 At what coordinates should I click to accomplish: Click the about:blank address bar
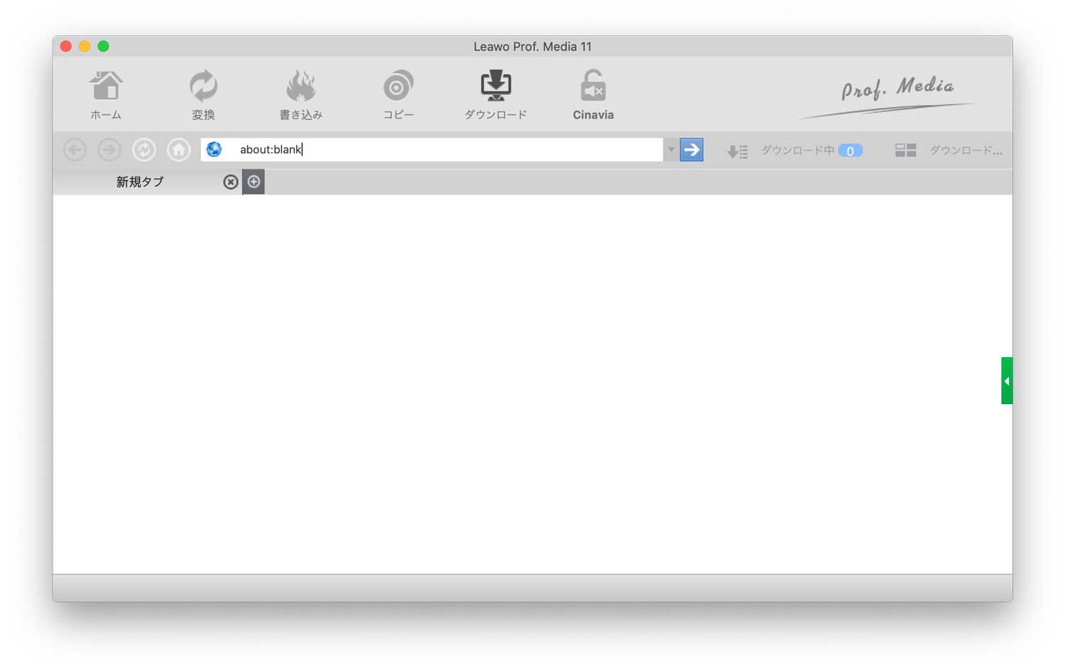tap(440, 150)
